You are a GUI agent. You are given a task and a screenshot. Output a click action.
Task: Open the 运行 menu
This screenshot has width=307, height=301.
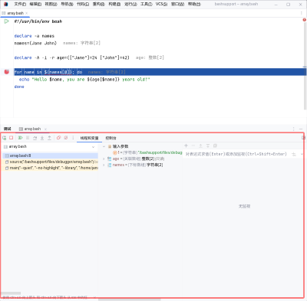(130, 4)
